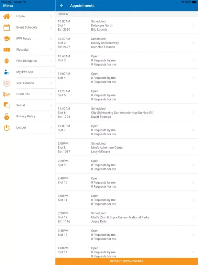This screenshot has width=198, height=265.
Task: Tap the Logout power icon
Action: (x=7, y=128)
